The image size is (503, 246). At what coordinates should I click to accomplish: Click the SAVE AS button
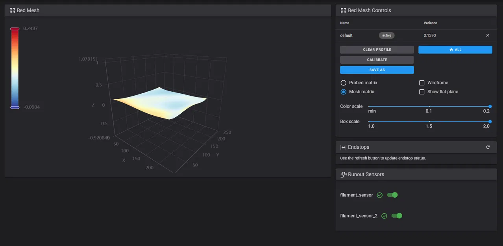(x=377, y=70)
